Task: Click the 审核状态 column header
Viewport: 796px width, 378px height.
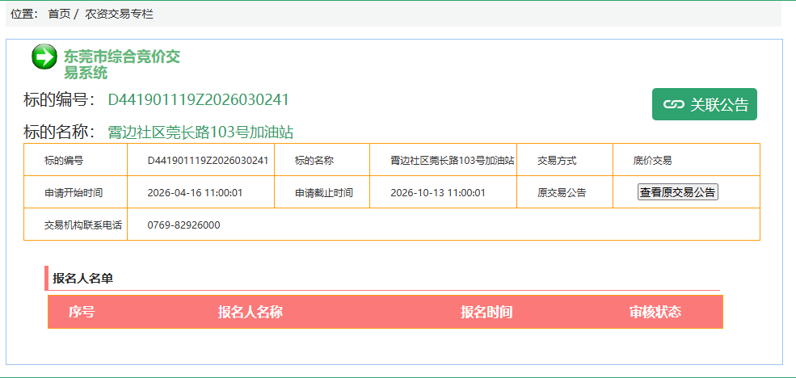Action: click(x=655, y=312)
